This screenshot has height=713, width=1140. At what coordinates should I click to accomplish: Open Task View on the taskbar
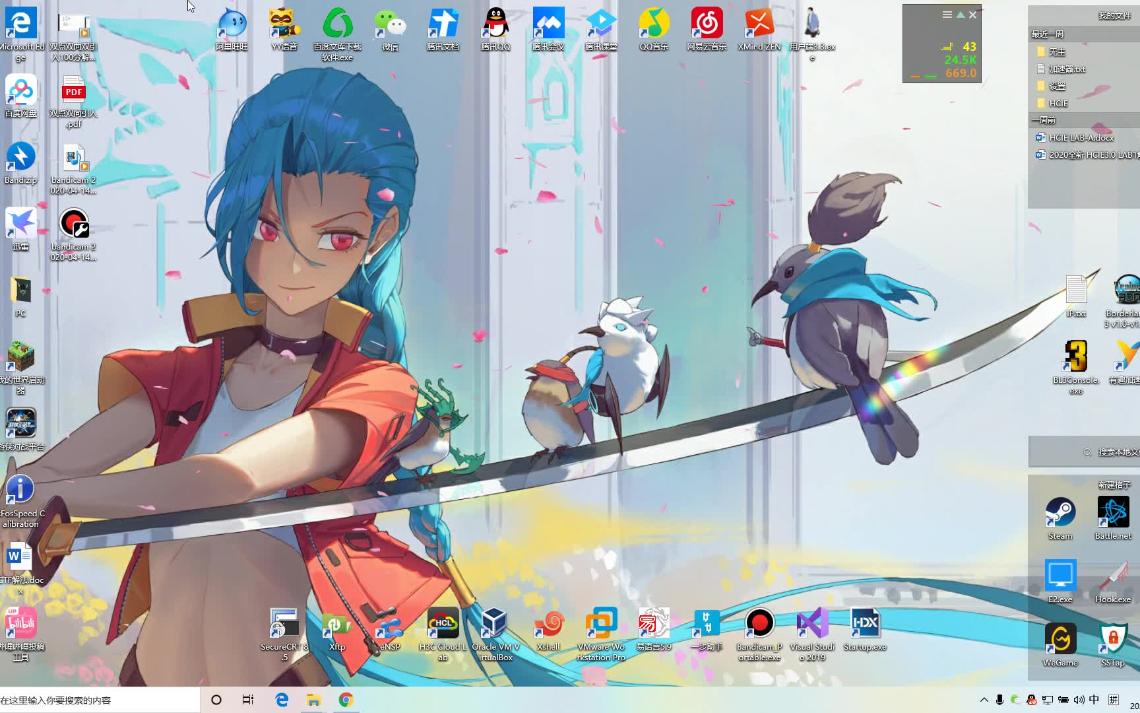click(x=248, y=700)
